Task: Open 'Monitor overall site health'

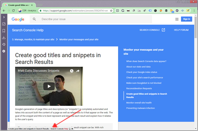Action: click(x=139, y=103)
